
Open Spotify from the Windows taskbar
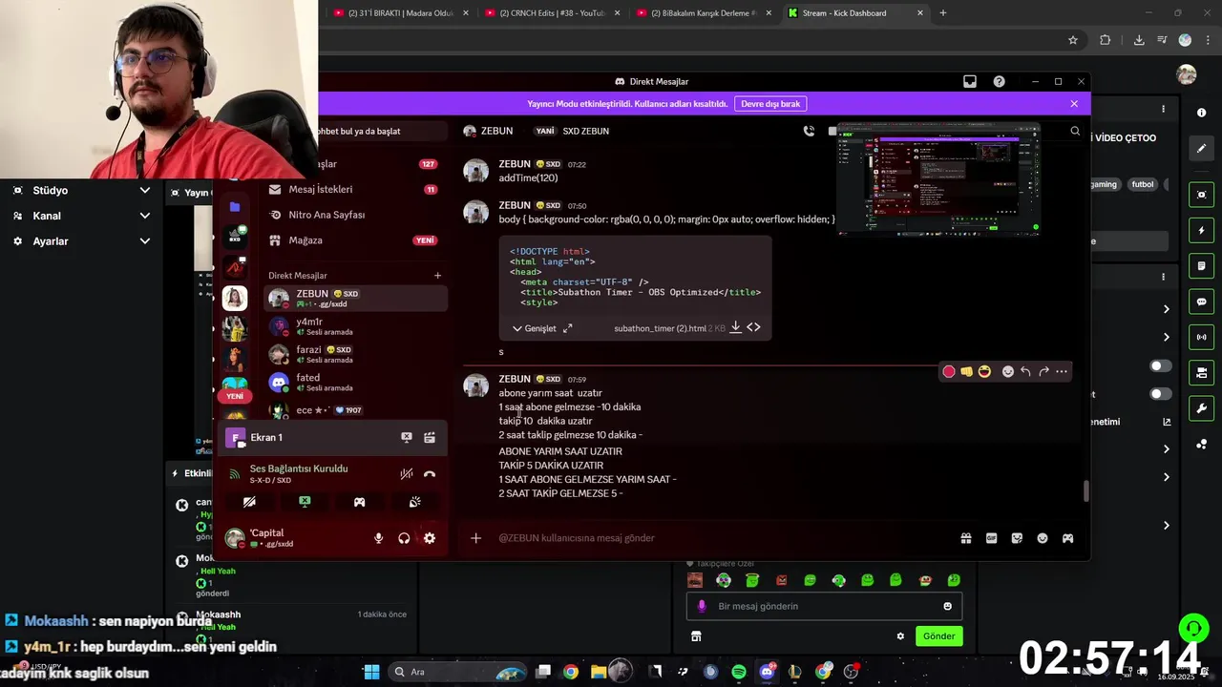(739, 672)
